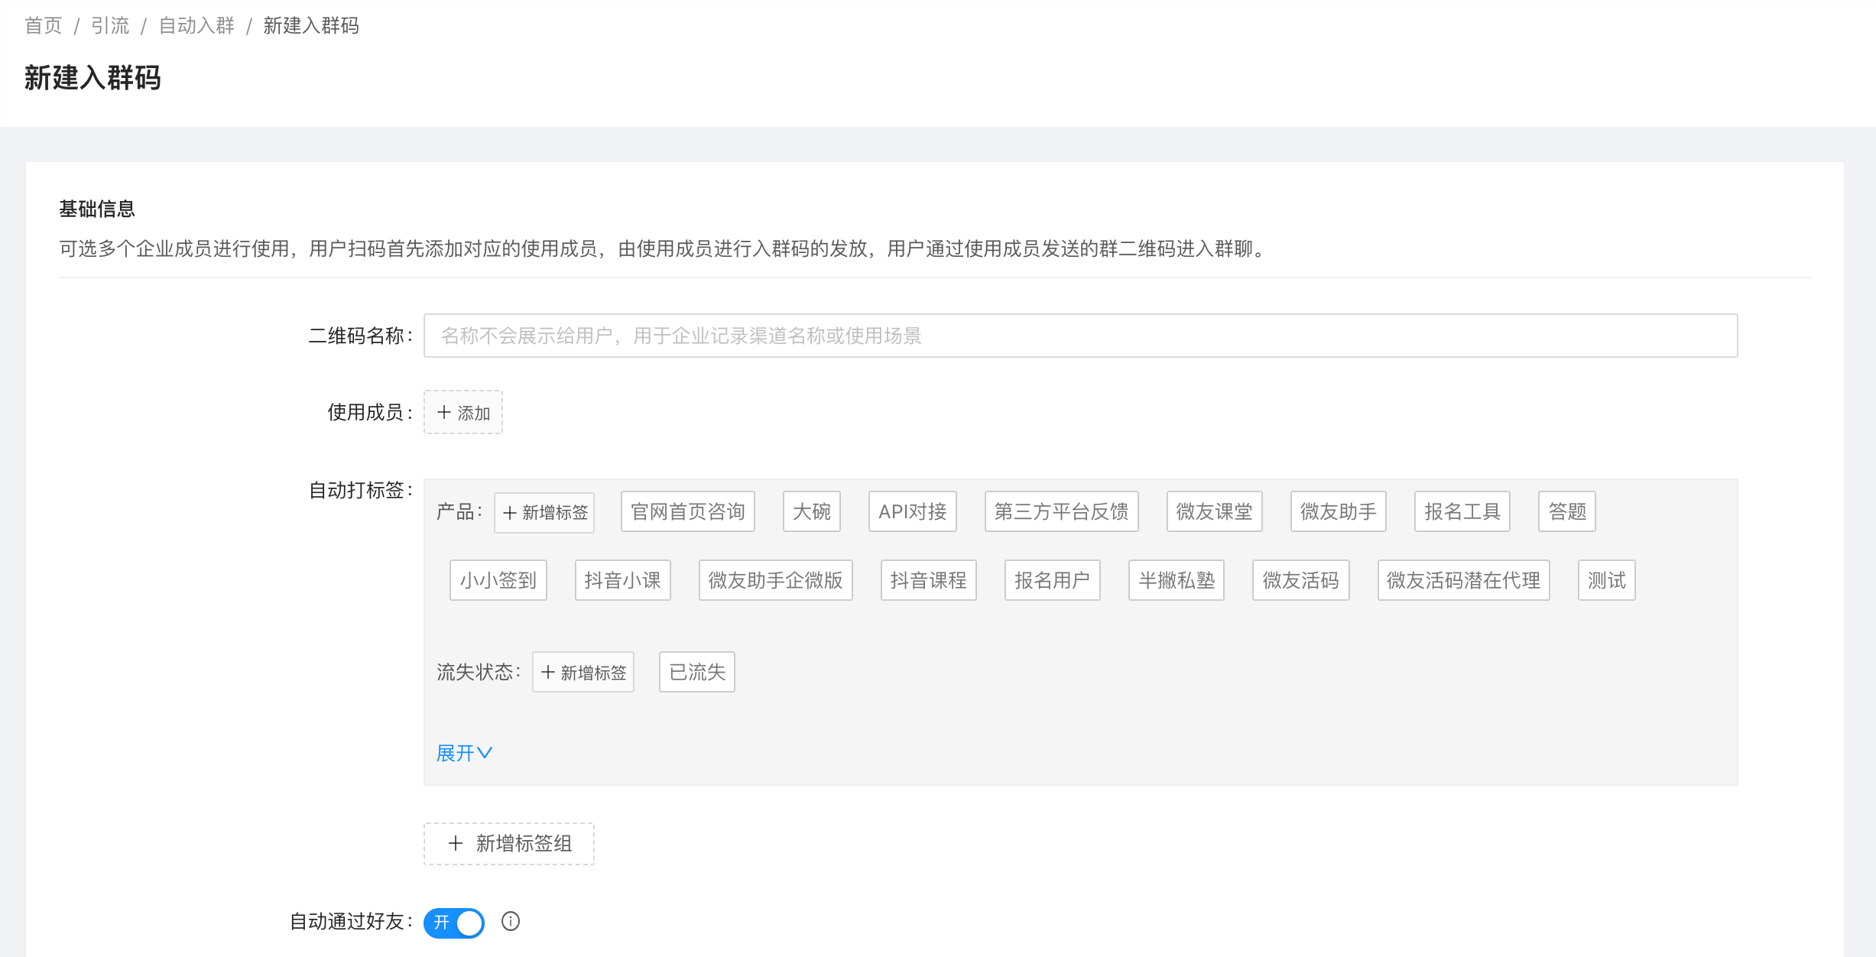Add a new tag in 流失状态 group
Image resolution: width=1876 pixels, height=957 pixels.
(583, 673)
